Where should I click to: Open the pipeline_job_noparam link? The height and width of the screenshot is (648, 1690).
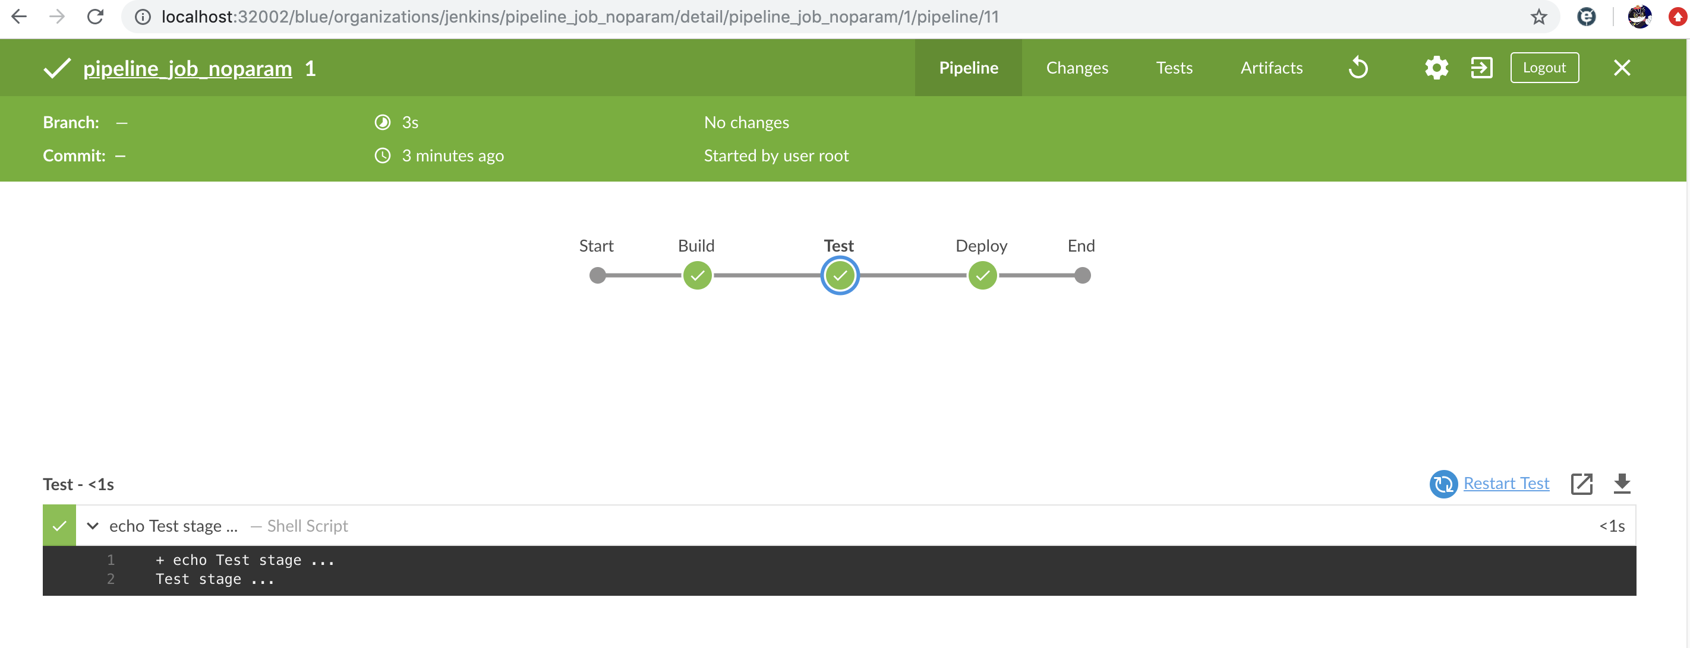(x=187, y=68)
